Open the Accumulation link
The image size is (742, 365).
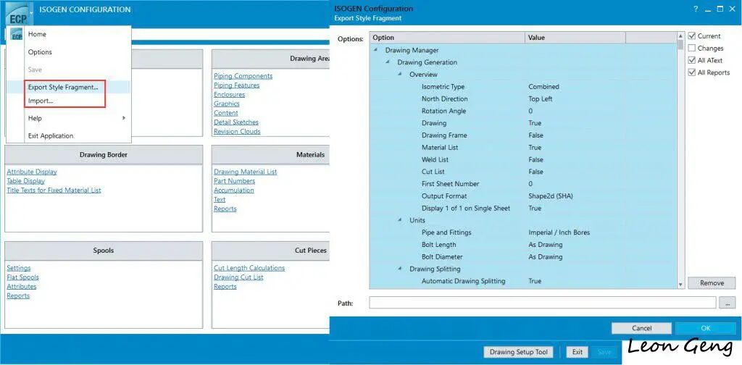pyautogui.click(x=234, y=190)
